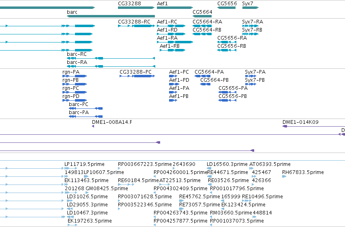Open the Aef1-PB protein label

[x=179, y=96]
